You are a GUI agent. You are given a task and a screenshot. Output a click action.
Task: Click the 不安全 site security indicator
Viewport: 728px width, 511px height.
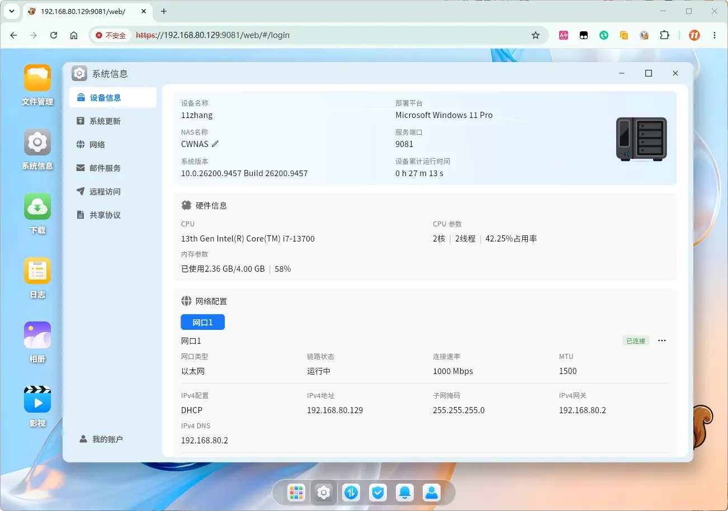tap(111, 35)
